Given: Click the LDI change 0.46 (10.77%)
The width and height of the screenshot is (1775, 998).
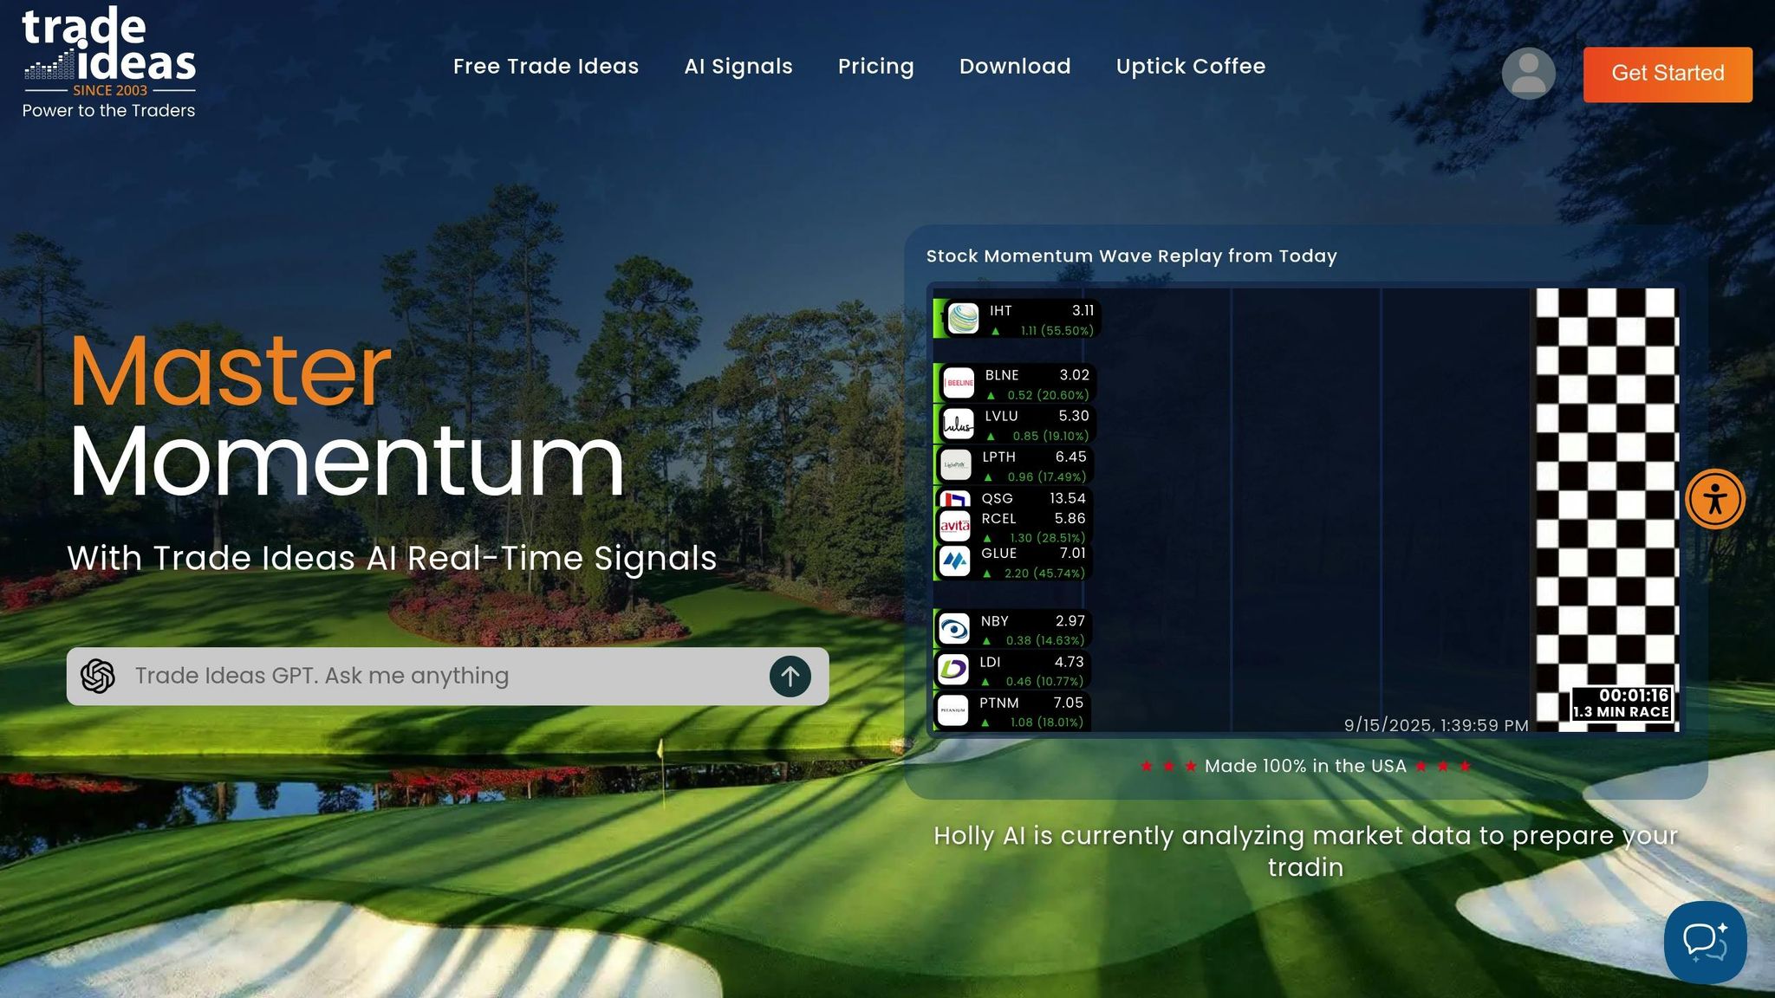Looking at the screenshot, I should 1044,681.
